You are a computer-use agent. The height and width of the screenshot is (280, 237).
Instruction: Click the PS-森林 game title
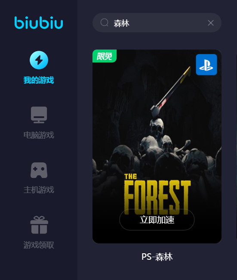coord(157,257)
